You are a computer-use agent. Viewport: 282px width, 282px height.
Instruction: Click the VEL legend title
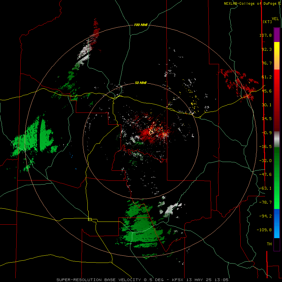pyautogui.click(x=275, y=19)
